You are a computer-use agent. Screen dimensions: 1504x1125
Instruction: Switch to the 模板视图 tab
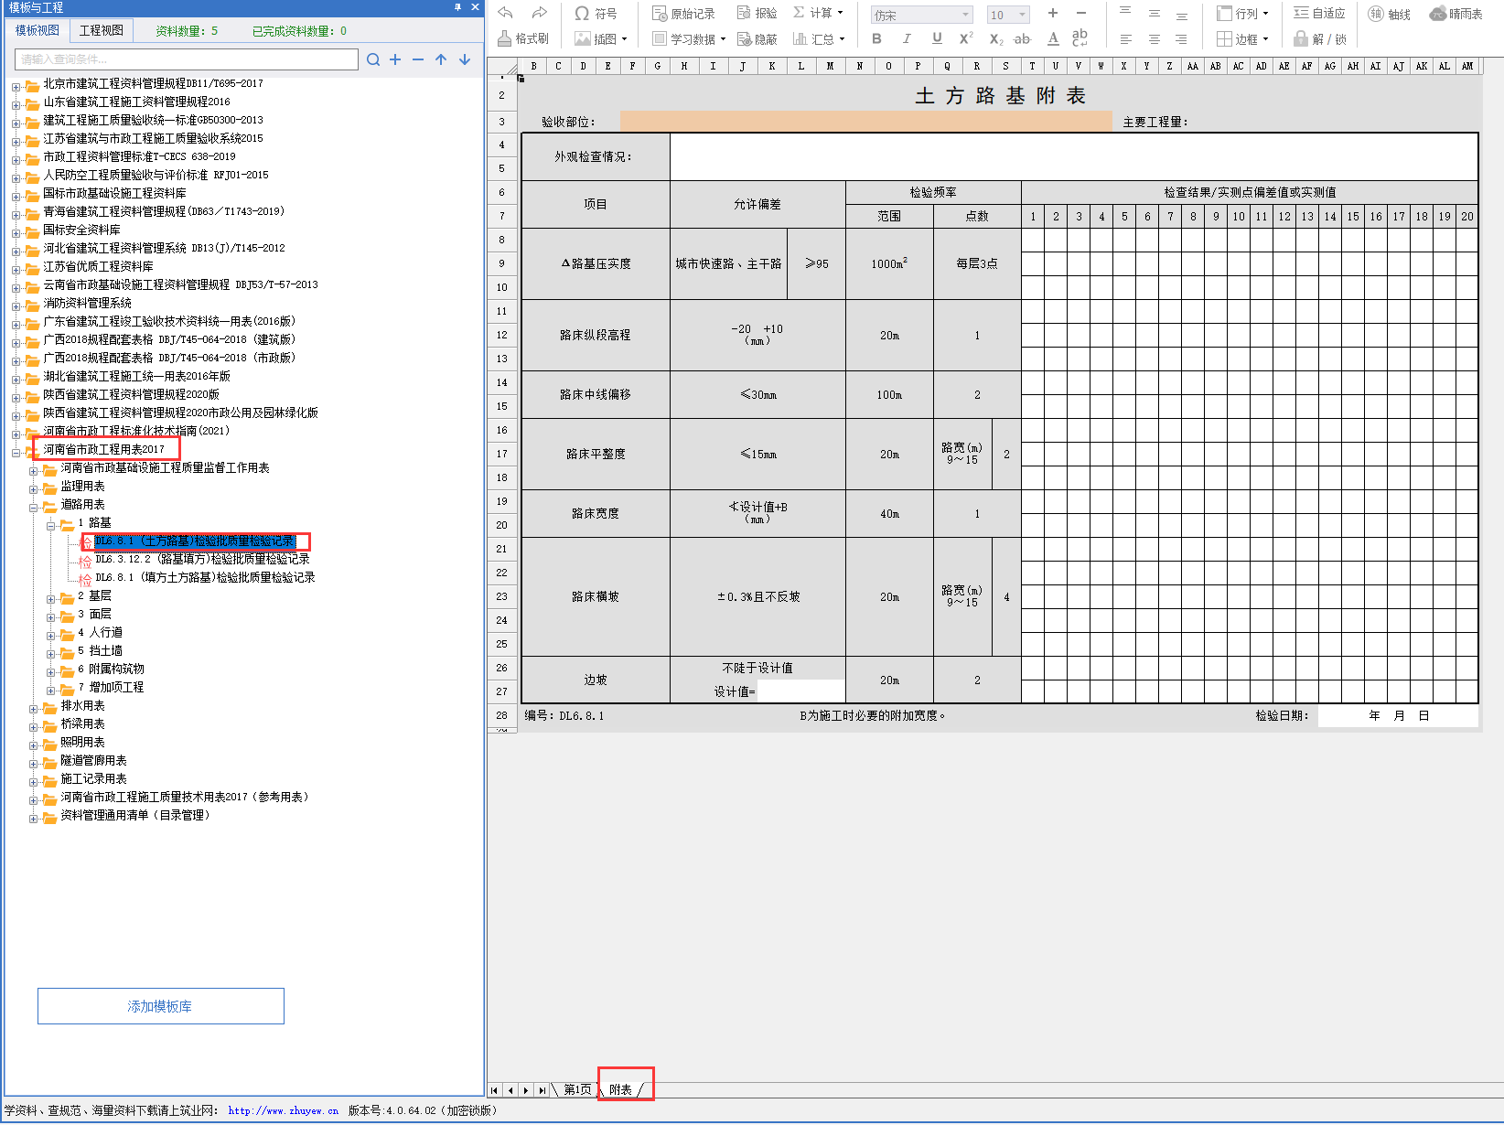[x=38, y=30]
